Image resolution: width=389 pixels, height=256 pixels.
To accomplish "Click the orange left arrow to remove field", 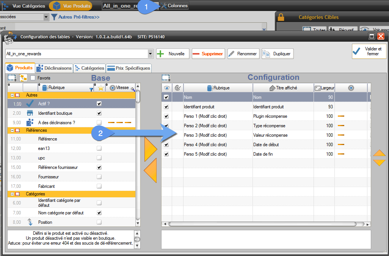I will pyautogui.click(x=150, y=171).
